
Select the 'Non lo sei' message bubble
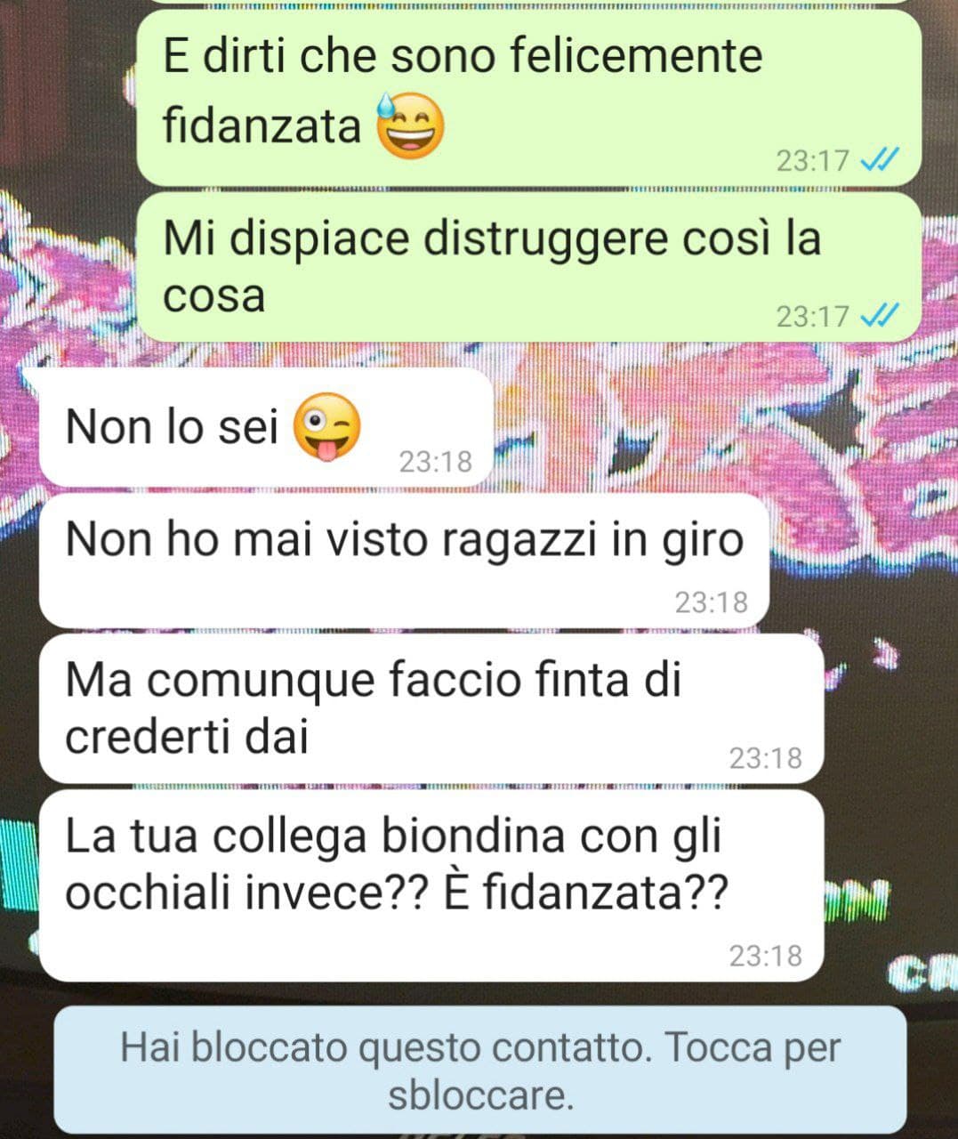265,427
